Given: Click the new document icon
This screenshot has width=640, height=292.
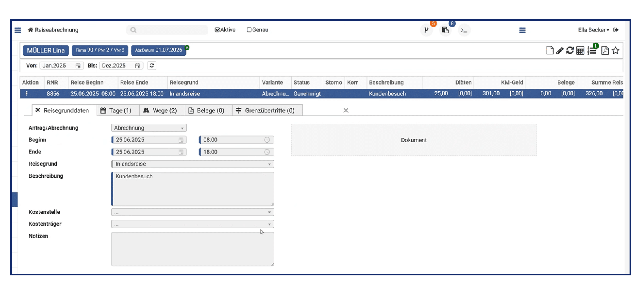Looking at the screenshot, I should 550,50.
